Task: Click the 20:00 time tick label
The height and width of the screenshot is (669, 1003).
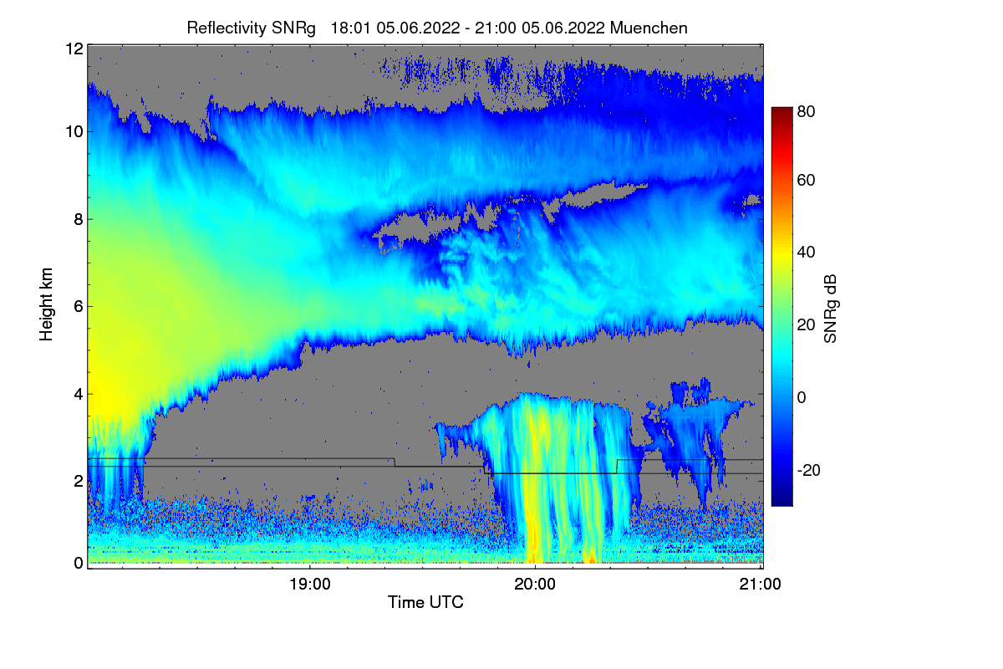Action: [x=535, y=585]
